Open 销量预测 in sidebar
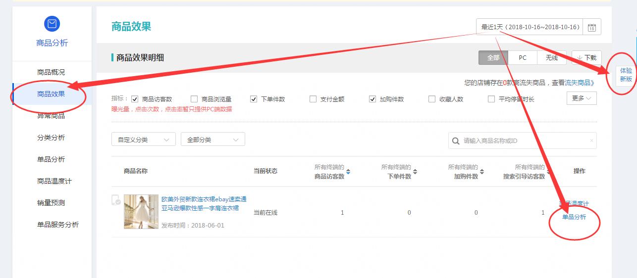 pyautogui.click(x=51, y=203)
